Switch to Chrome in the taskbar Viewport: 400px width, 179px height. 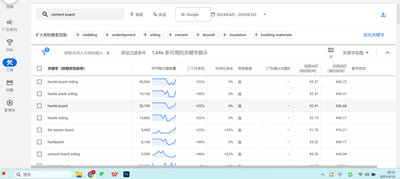pos(91,174)
